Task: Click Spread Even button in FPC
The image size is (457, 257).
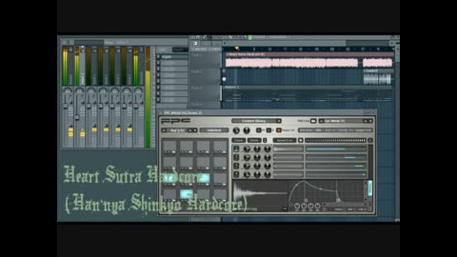Action: (285, 140)
